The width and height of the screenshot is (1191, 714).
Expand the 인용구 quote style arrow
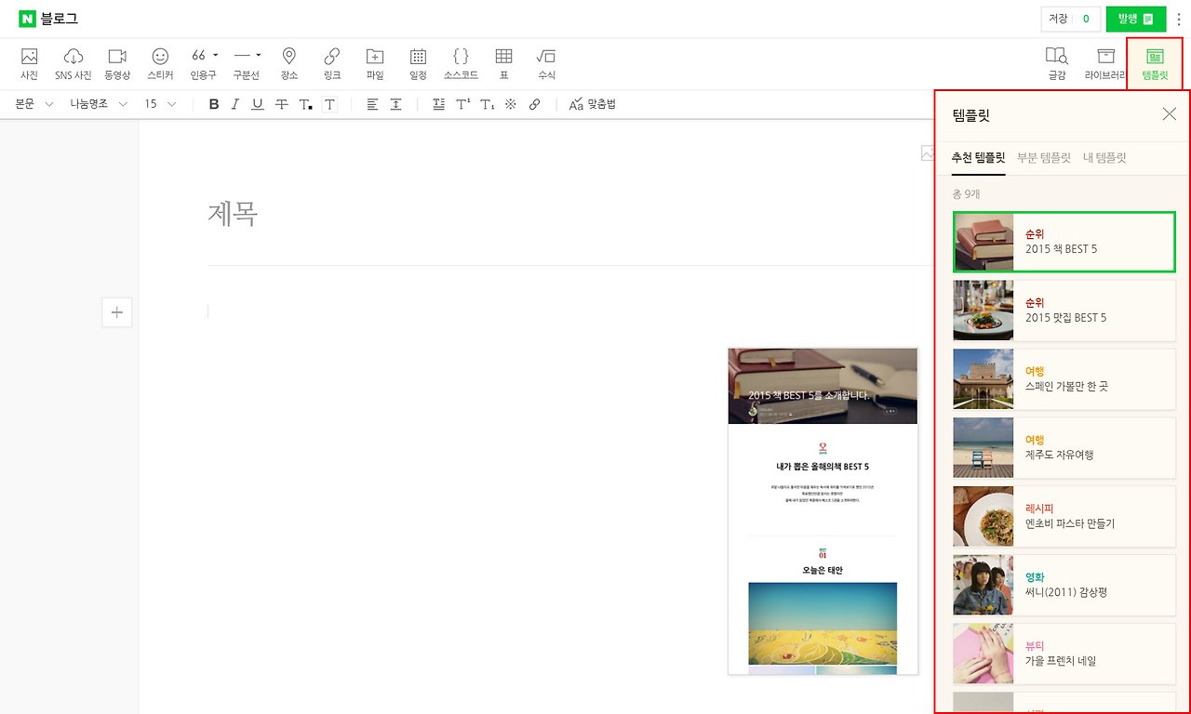point(216,55)
